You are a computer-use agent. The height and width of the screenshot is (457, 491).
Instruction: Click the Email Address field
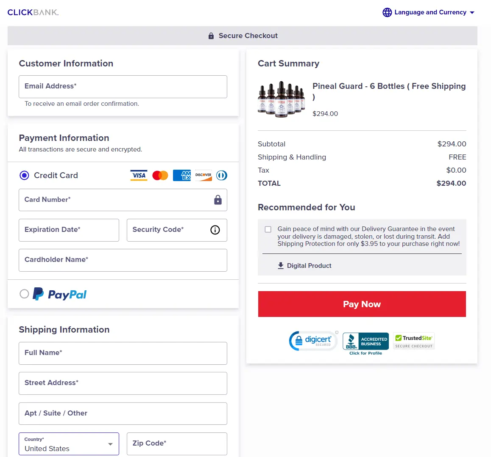123,87
